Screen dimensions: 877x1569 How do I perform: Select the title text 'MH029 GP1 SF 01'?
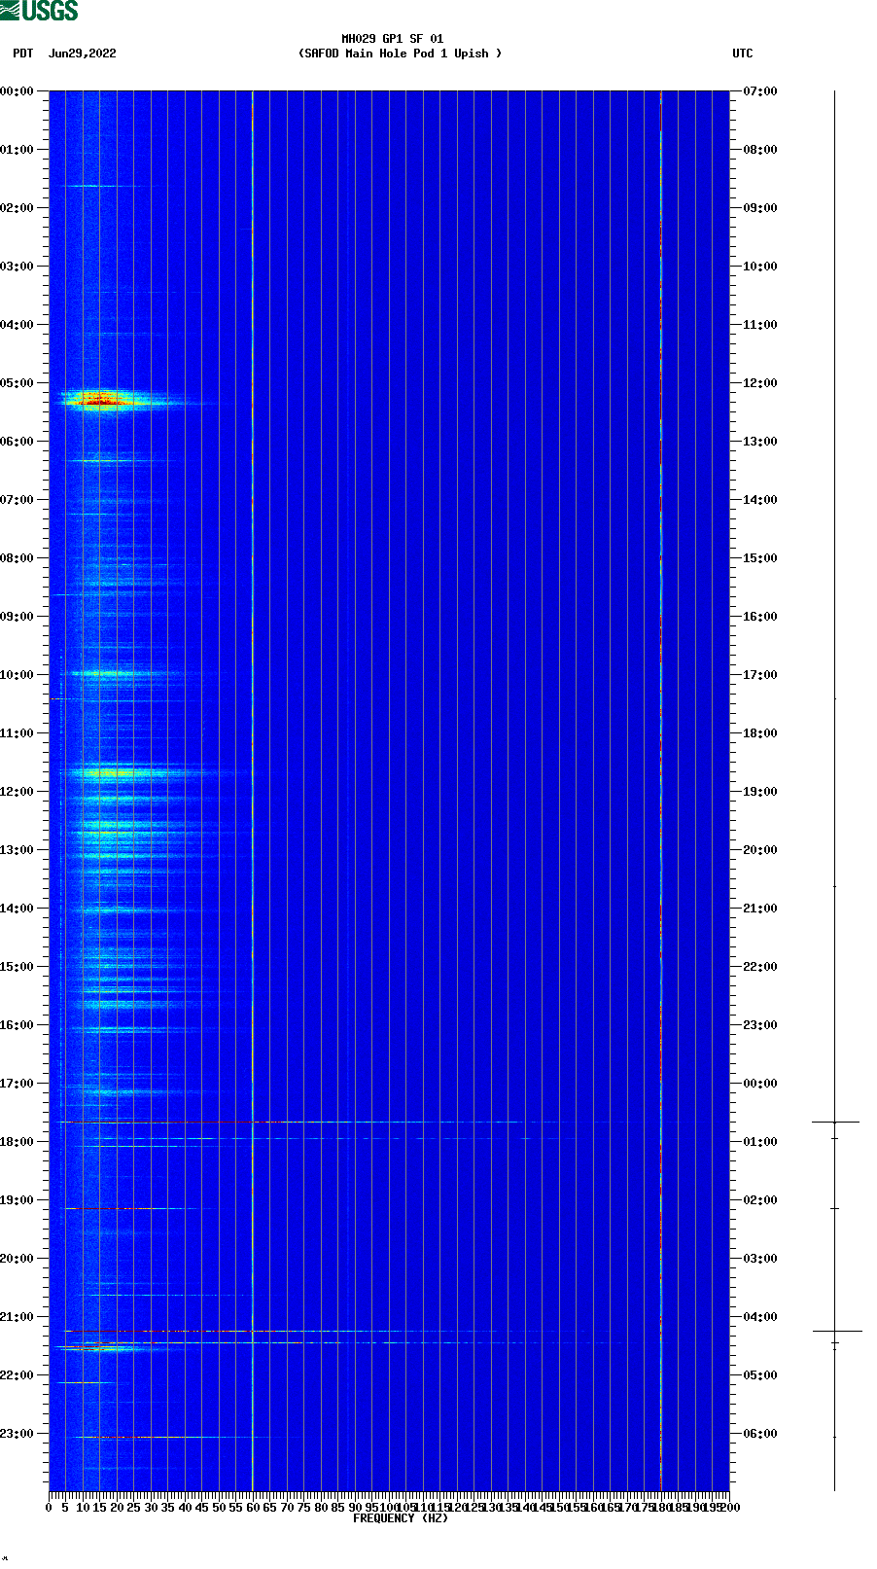click(392, 39)
